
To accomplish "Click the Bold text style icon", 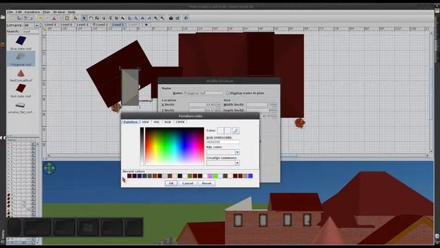I will pos(142,18).
